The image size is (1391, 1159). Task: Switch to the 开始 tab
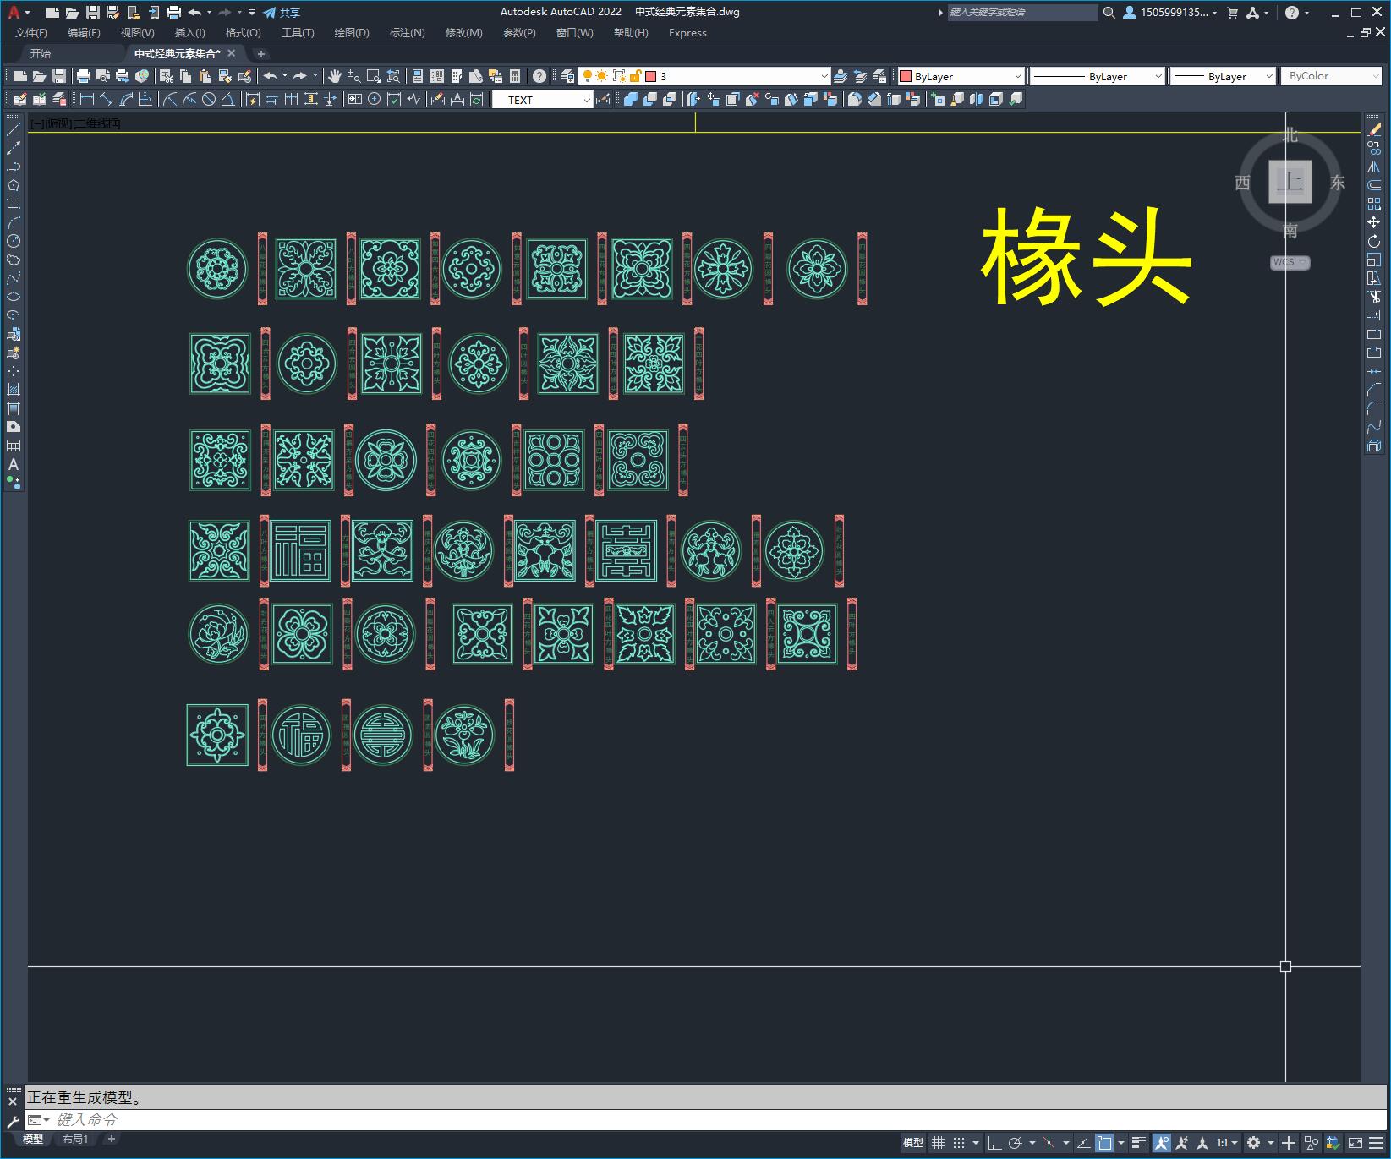coord(41,53)
